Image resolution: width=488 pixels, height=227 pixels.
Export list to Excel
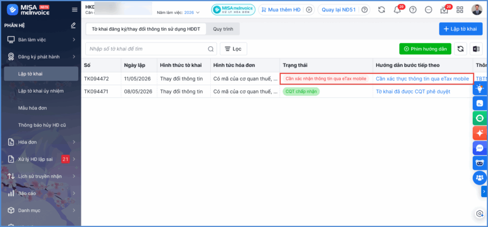tap(476, 49)
